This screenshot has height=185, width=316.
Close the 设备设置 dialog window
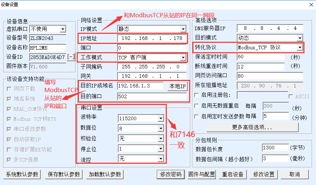311,4
